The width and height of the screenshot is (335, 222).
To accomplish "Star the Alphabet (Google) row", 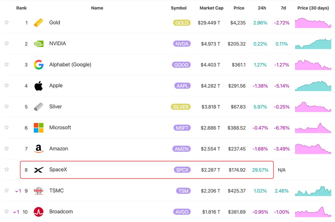I will coord(7,64).
